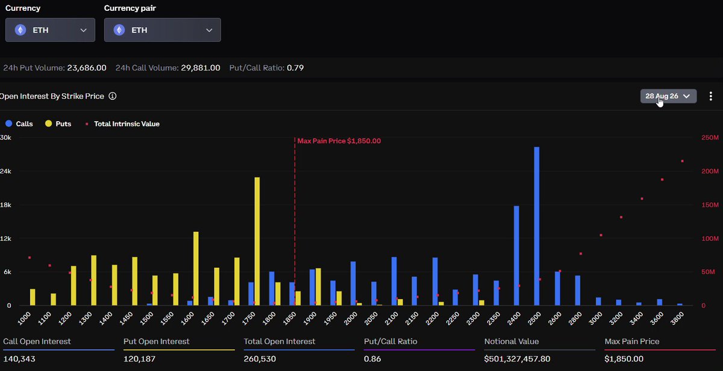The height and width of the screenshot is (371, 723).
Task: Click the blue call bar at strike 2400
Action: pos(516,255)
